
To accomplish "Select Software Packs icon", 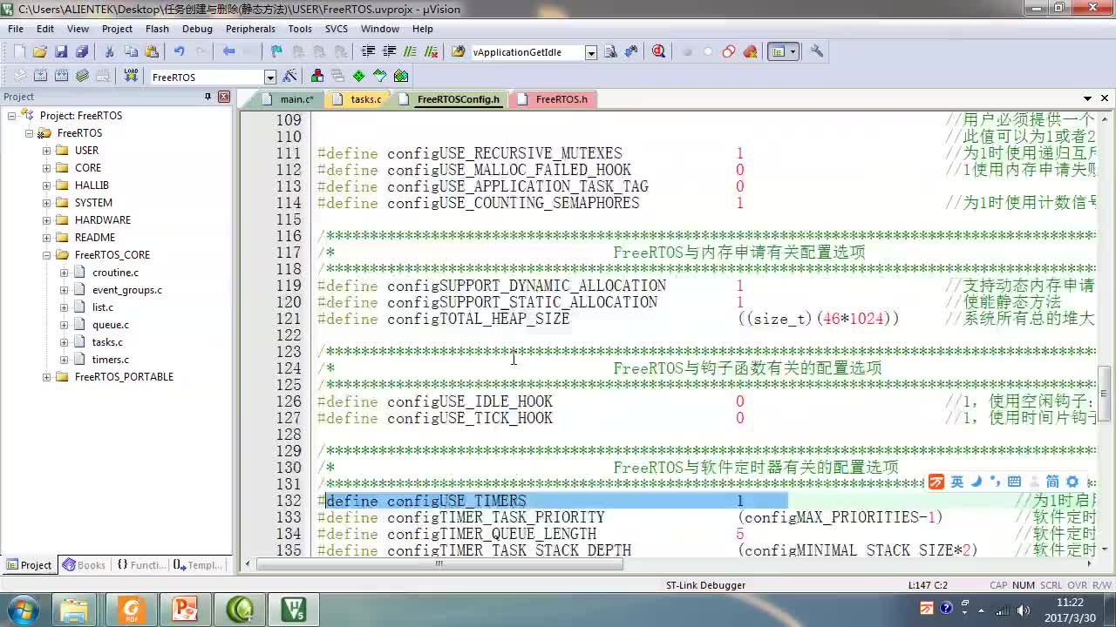I will [x=379, y=76].
